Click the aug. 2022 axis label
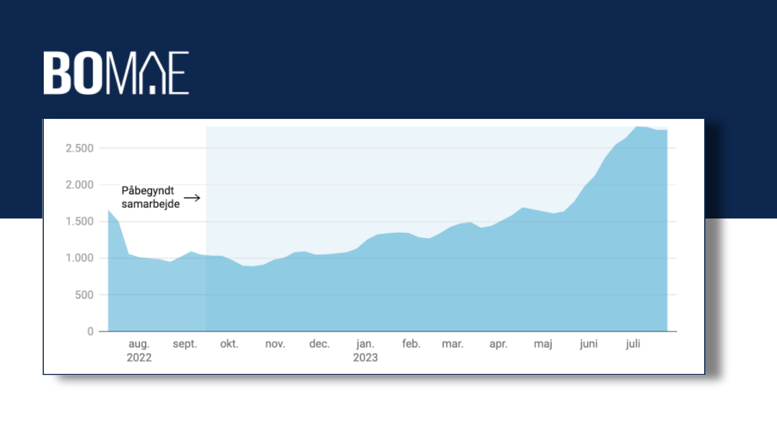Screen dimensions: 777x437 point(139,351)
